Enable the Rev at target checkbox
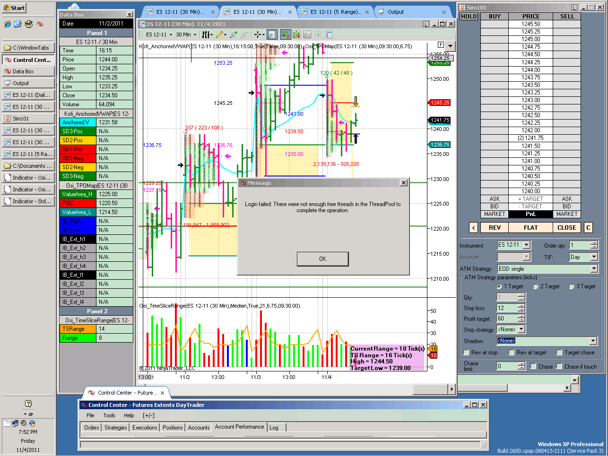 tap(512, 353)
